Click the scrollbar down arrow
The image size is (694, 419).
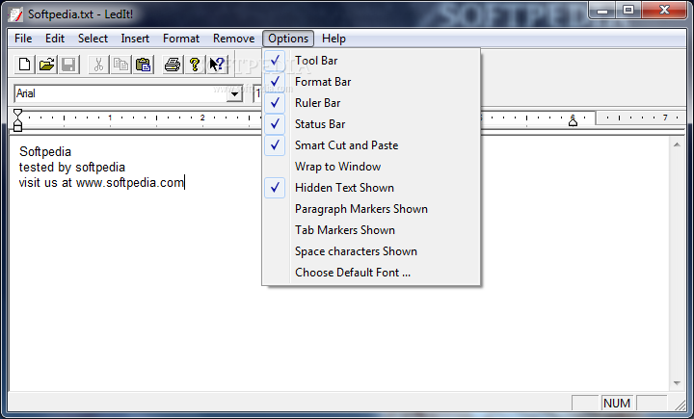click(677, 383)
